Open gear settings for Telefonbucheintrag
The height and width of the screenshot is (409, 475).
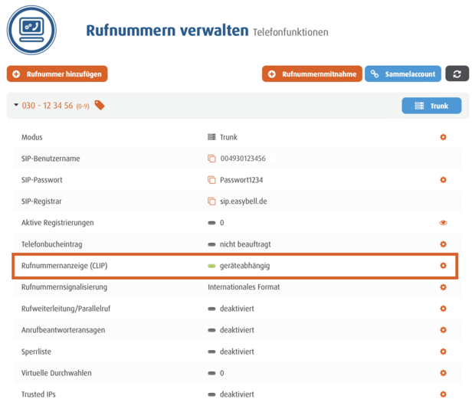click(x=443, y=244)
